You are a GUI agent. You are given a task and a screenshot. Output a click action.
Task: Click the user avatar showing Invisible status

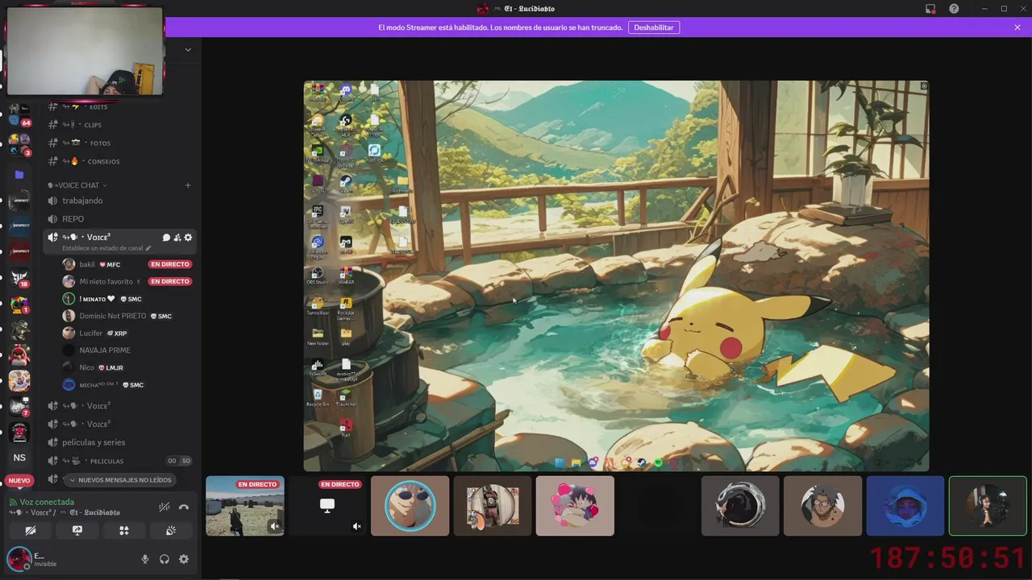[19, 558]
